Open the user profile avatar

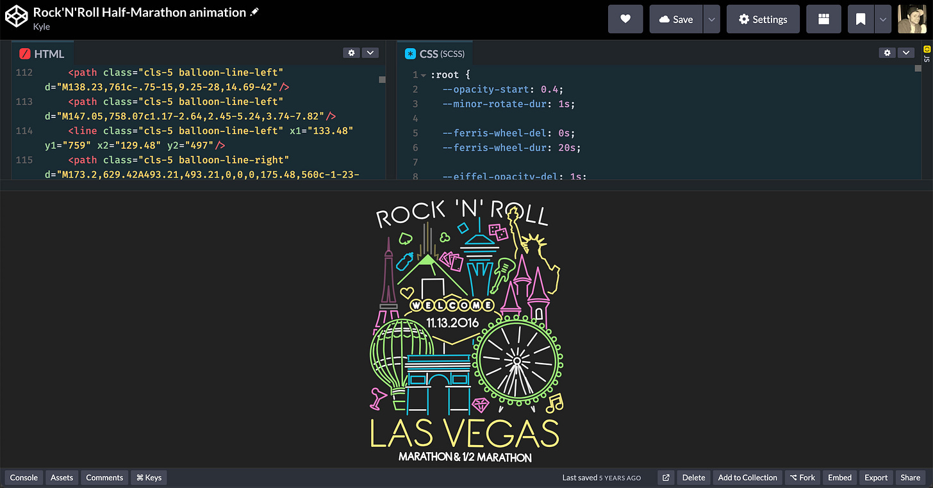[x=912, y=19]
